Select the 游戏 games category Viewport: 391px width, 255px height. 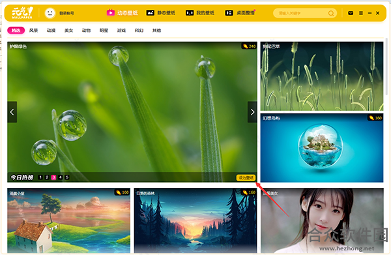click(x=121, y=30)
